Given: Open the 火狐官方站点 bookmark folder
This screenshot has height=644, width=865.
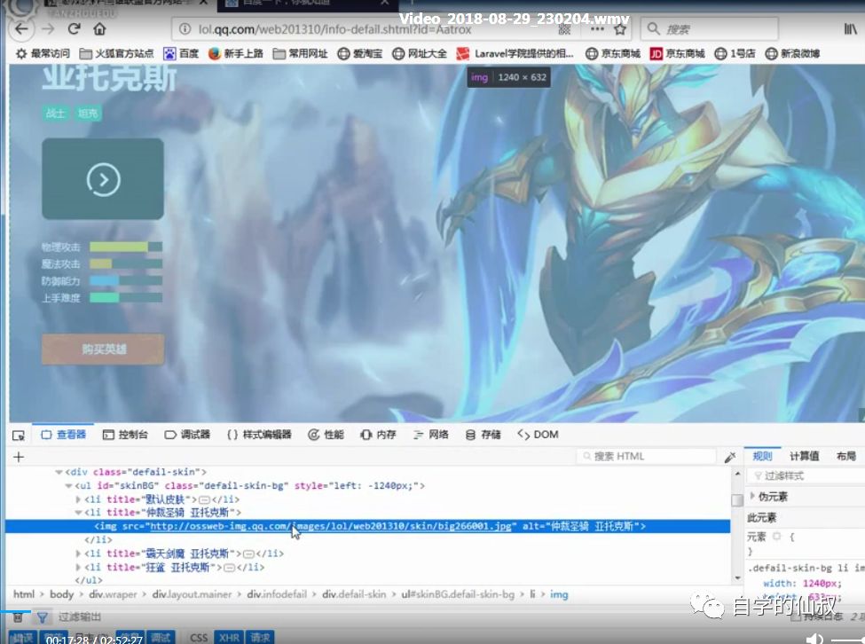Looking at the screenshot, I should [x=116, y=53].
